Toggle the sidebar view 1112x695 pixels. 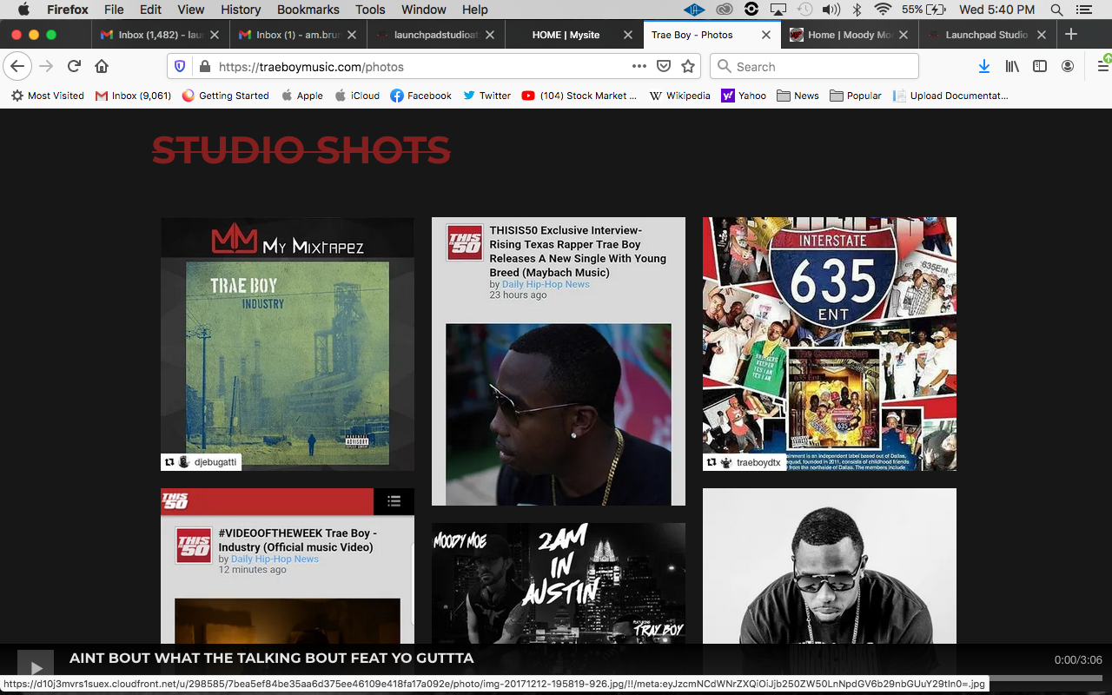click(1040, 66)
